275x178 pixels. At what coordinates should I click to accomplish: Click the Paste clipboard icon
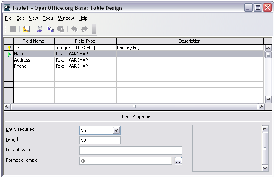(x=61, y=29)
